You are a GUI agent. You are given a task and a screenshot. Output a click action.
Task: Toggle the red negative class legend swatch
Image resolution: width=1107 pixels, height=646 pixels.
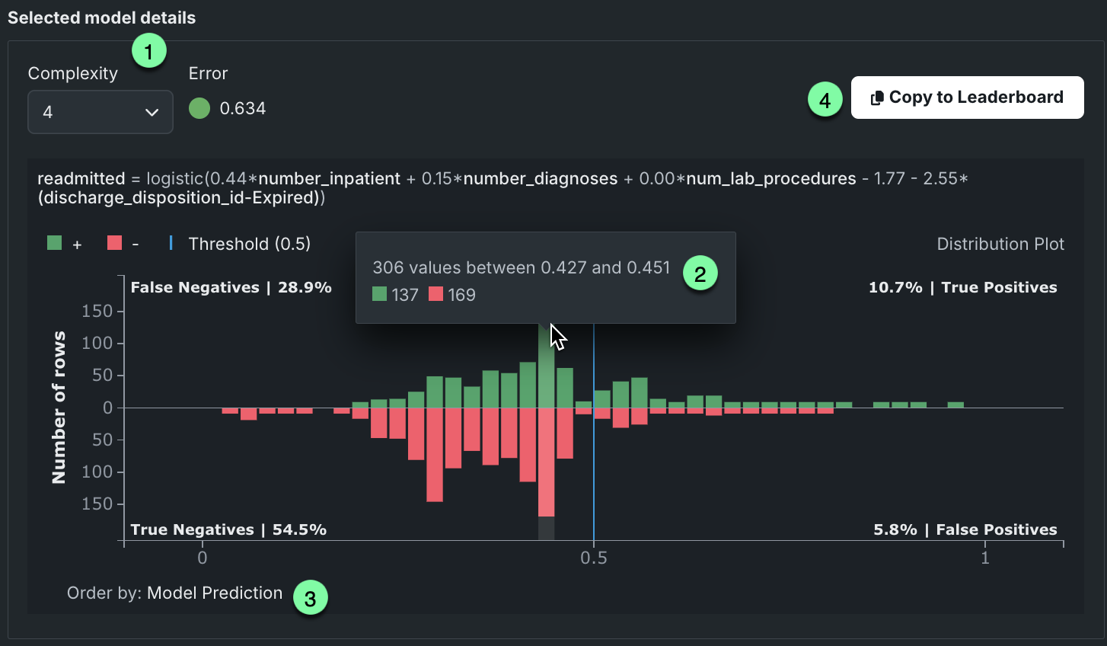tap(115, 243)
